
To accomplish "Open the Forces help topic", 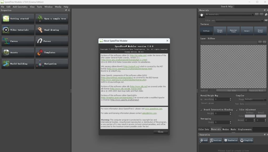I will (52, 41).
